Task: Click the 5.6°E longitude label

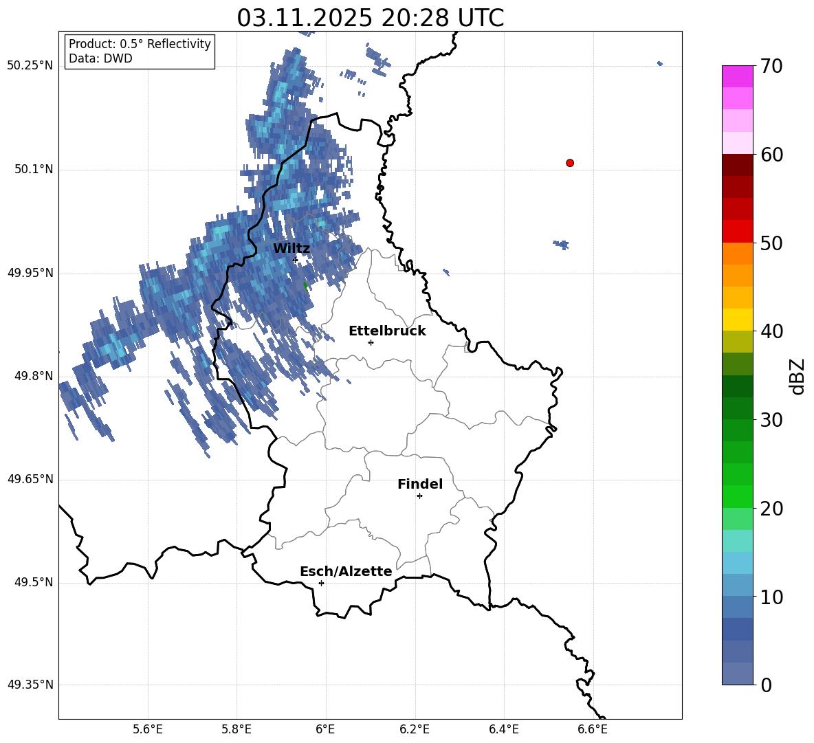Action: click(x=148, y=729)
